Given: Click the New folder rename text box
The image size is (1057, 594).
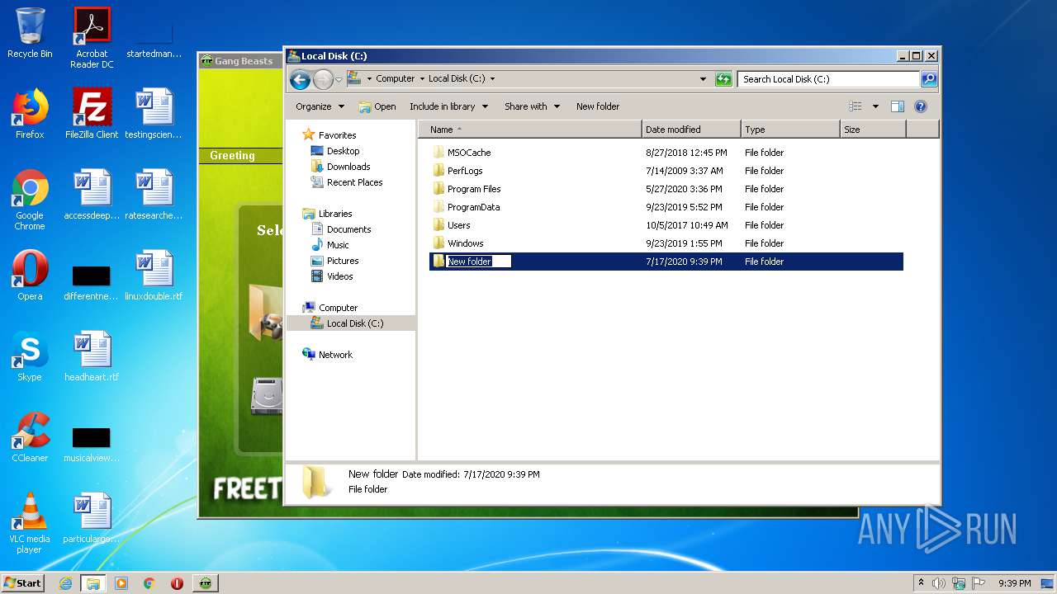Looking at the screenshot, I should pyautogui.click(x=478, y=262).
